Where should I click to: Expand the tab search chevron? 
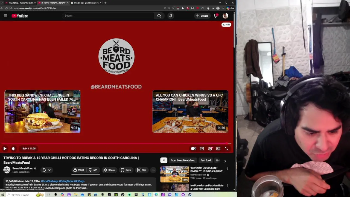tap(2, 3)
